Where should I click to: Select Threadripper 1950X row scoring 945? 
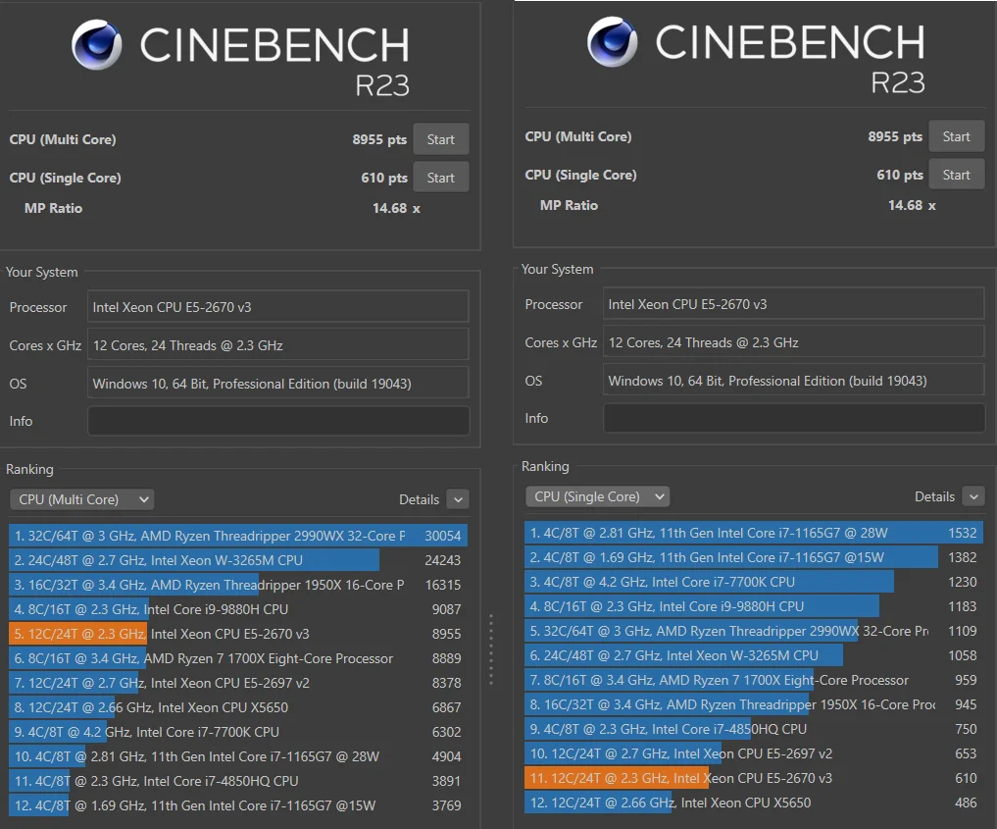click(x=754, y=704)
